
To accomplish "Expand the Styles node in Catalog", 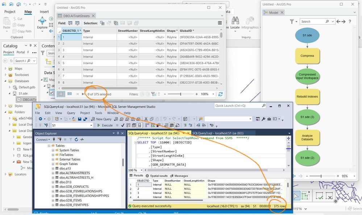I will click(5, 106).
